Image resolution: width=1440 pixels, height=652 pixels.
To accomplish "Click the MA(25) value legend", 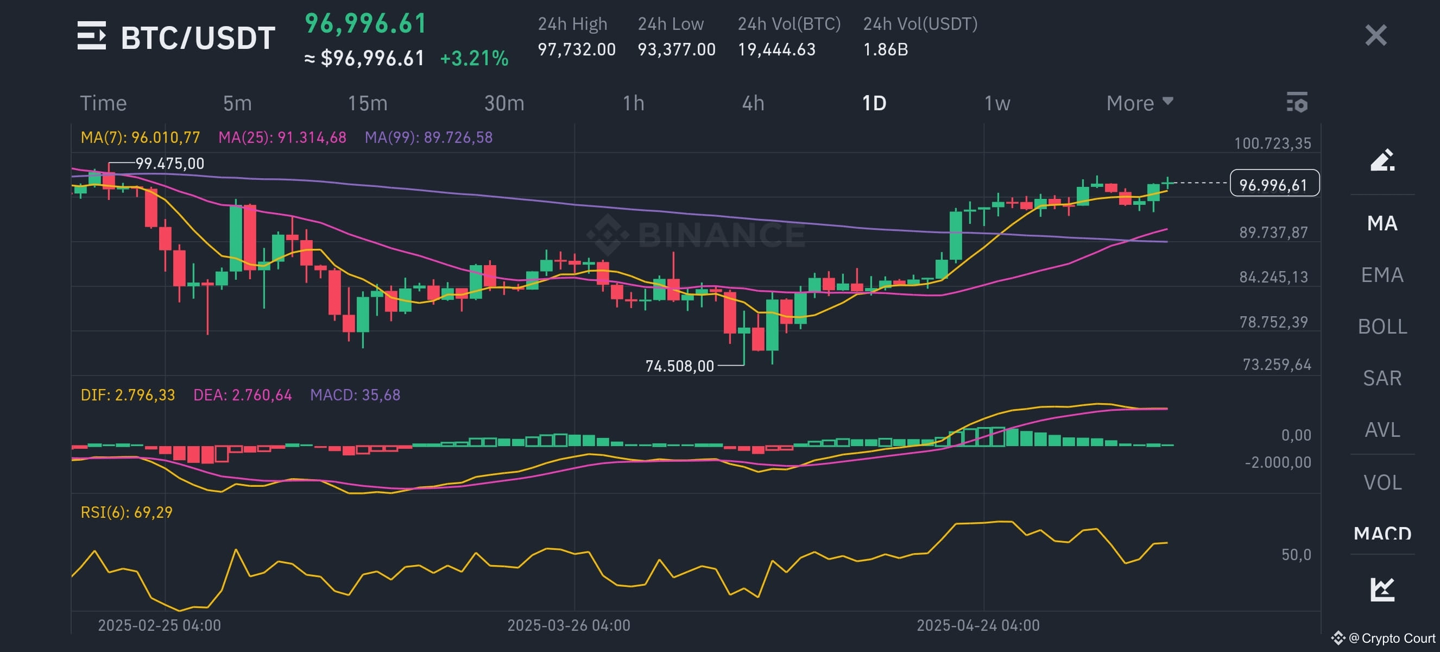I will tap(282, 137).
